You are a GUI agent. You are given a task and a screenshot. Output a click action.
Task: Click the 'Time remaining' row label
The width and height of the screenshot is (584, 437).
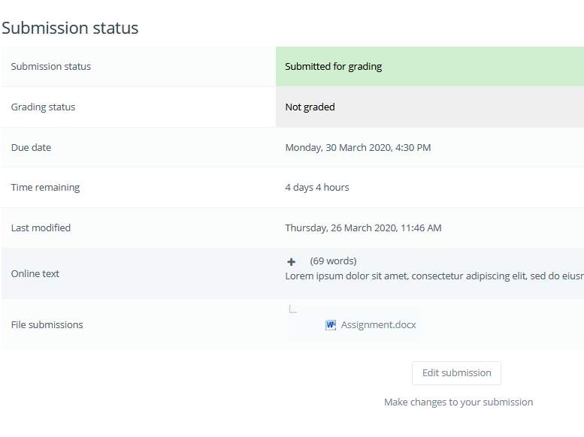[x=45, y=188]
